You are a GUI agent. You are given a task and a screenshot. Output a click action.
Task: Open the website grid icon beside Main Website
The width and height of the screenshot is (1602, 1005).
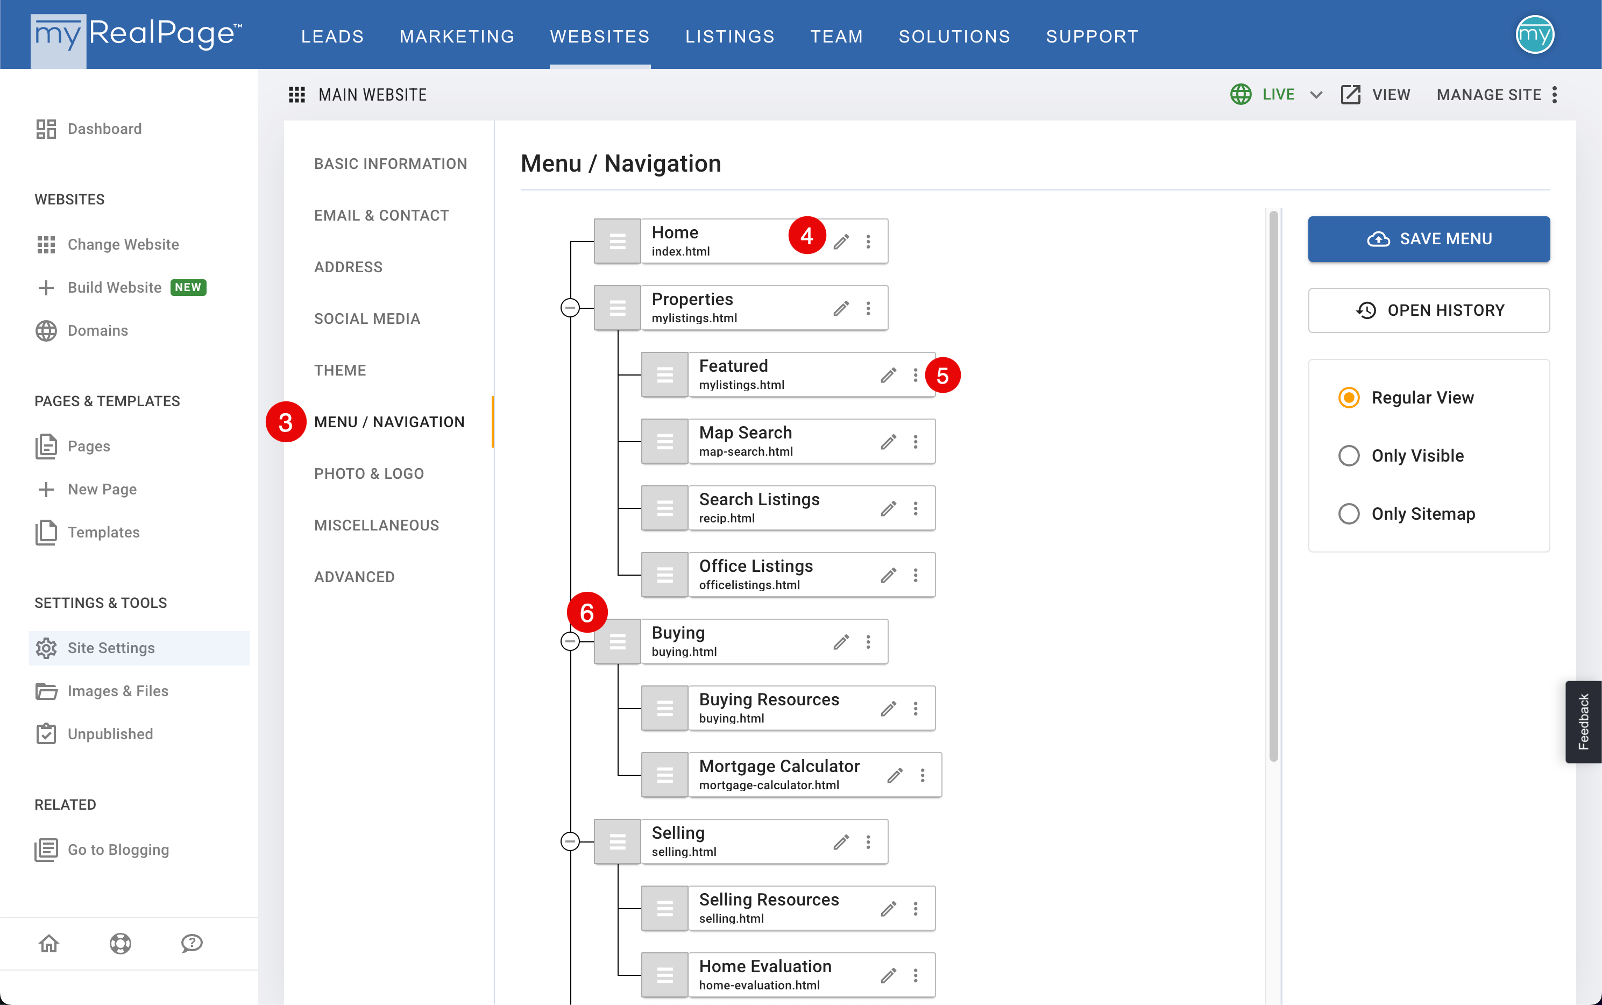point(297,95)
